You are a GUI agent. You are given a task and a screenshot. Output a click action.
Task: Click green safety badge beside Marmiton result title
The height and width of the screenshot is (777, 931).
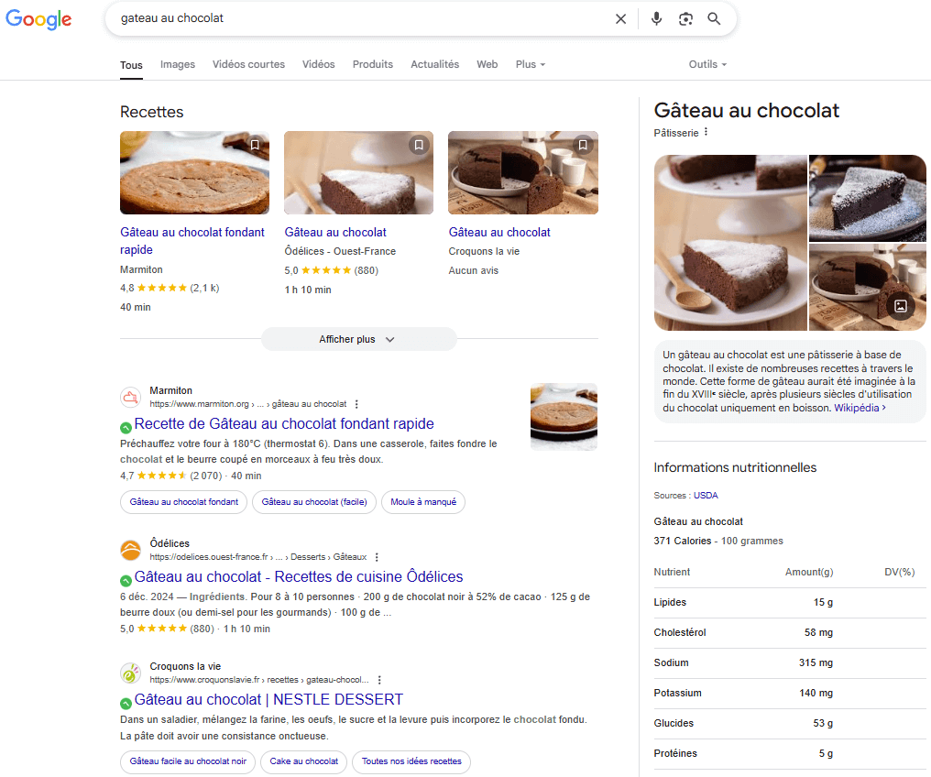point(126,427)
